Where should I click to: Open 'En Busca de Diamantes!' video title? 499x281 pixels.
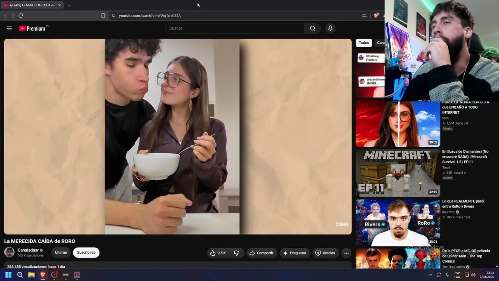pyautogui.click(x=465, y=157)
